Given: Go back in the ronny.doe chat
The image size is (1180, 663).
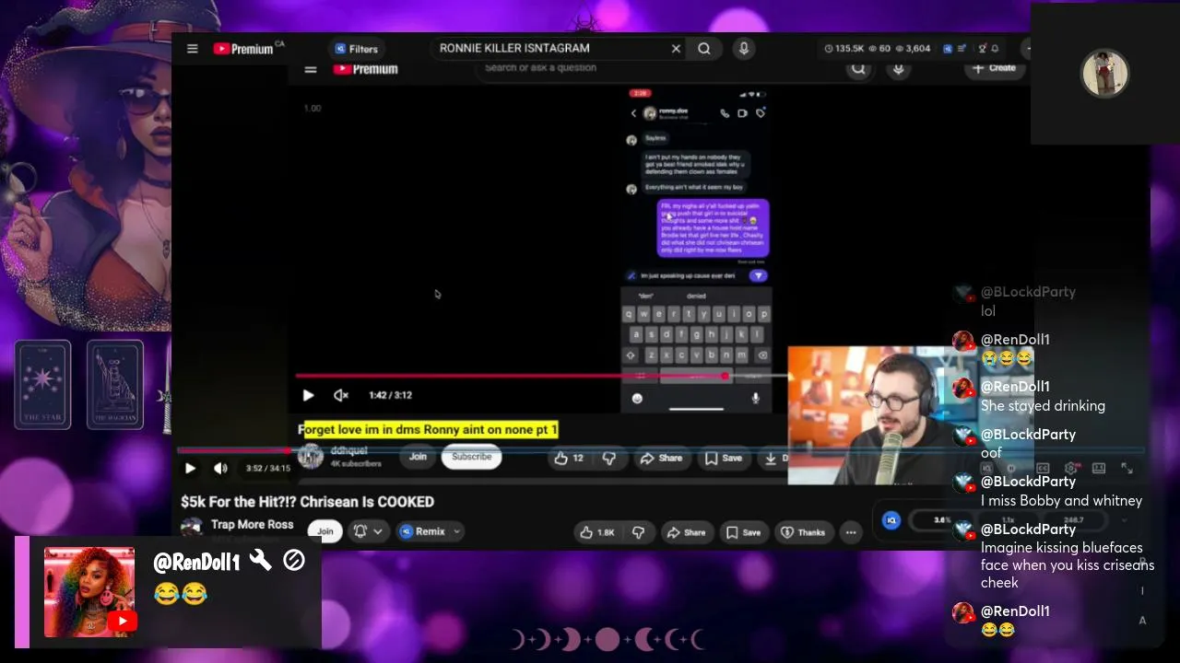Looking at the screenshot, I should (633, 113).
